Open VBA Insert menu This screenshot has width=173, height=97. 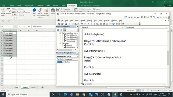(x=76, y=20)
